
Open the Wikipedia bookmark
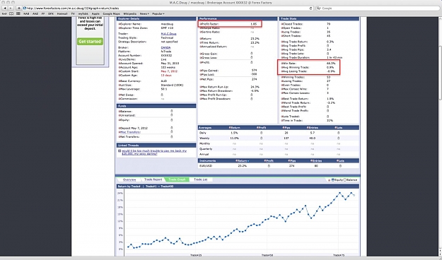tap(130, 13)
